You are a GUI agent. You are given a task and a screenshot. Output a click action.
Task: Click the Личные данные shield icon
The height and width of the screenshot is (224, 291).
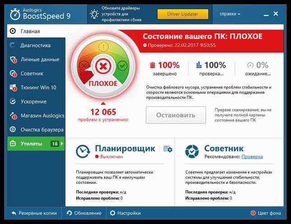tap(14, 60)
